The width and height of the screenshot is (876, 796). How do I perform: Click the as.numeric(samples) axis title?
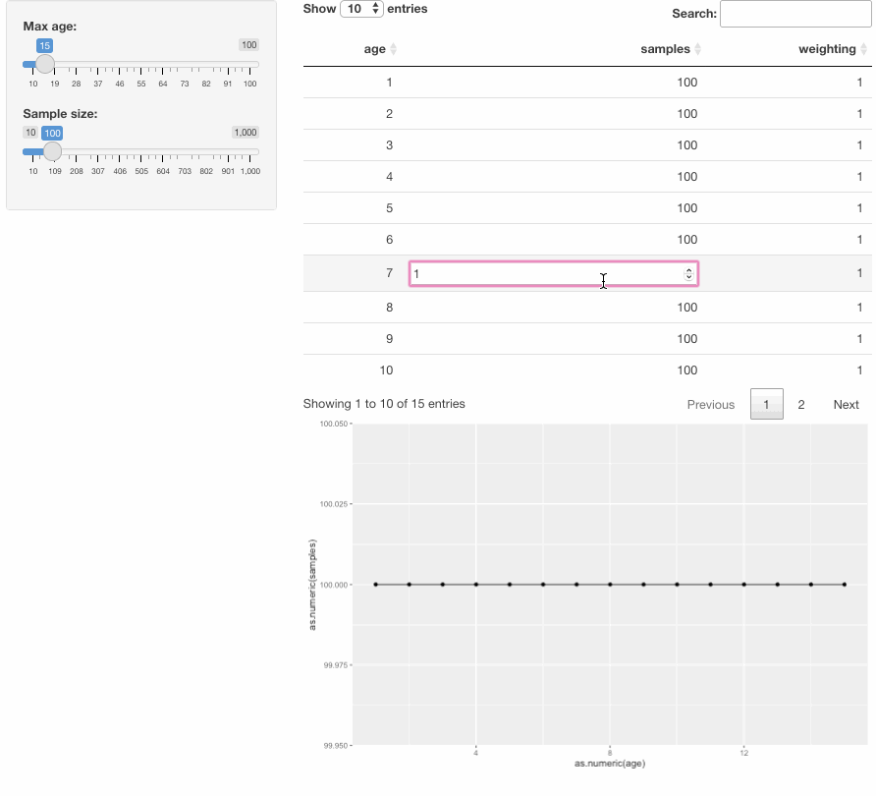[312, 585]
